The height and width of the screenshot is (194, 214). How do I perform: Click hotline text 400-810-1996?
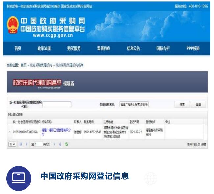[199, 6]
